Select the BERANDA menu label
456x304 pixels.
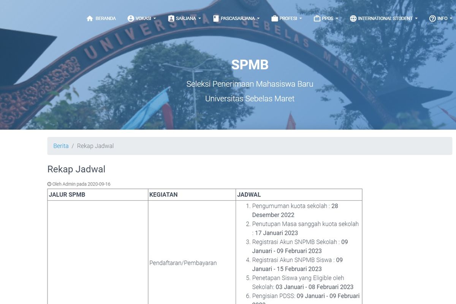[x=106, y=18]
